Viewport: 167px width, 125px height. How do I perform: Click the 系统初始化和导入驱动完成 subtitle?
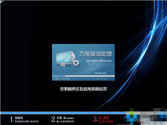(x=26, y=121)
